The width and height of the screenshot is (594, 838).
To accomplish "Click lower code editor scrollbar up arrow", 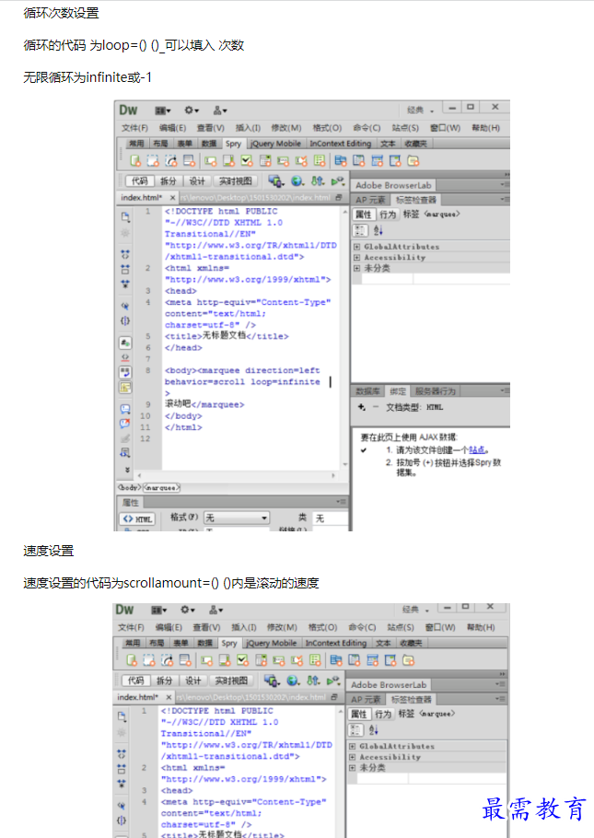I will [x=341, y=712].
